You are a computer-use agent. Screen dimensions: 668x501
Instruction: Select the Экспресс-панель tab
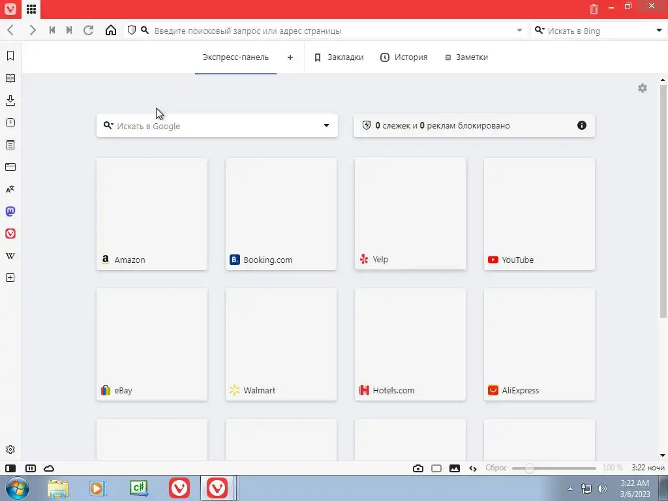pyautogui.click(x=235, y=57)
